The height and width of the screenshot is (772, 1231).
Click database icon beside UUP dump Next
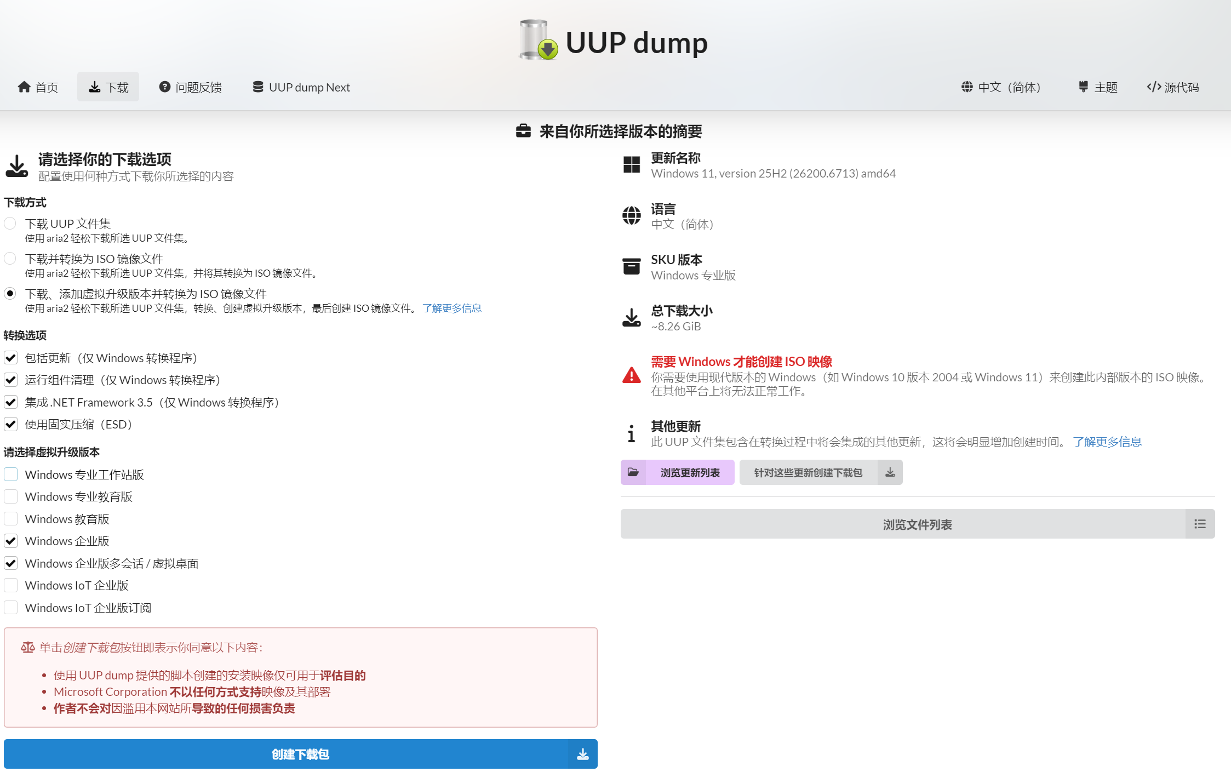(257, 87)
